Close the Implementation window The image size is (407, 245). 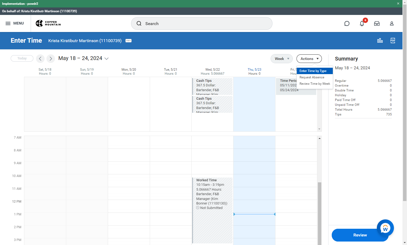[x=398, y=4]
